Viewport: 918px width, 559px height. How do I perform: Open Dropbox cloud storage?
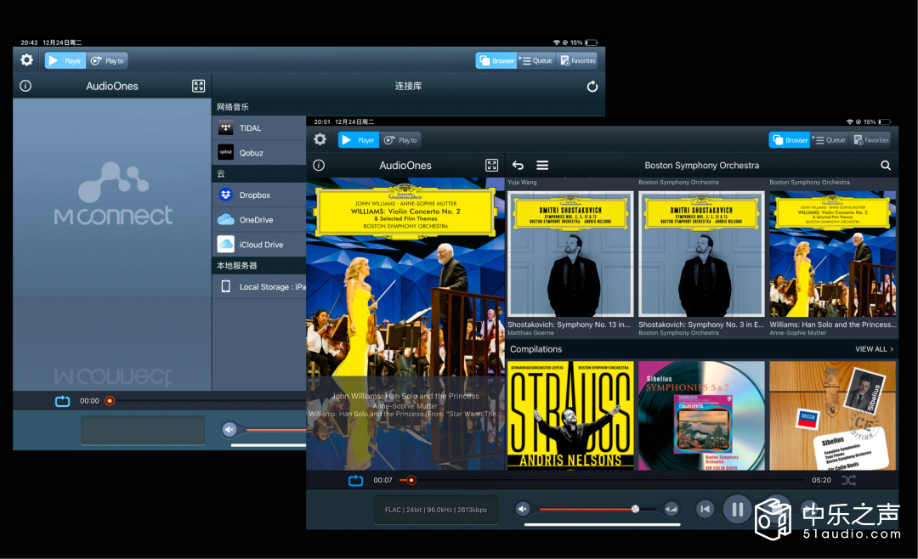tap(258, 195)
